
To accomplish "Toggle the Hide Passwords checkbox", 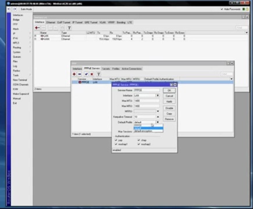I will click(x=222, y=9).
